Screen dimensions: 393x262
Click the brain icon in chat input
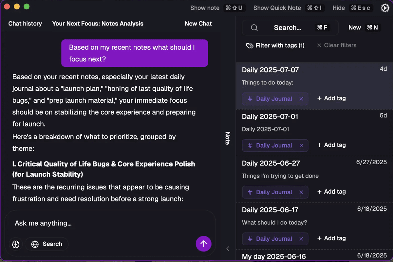pos(16,244)
